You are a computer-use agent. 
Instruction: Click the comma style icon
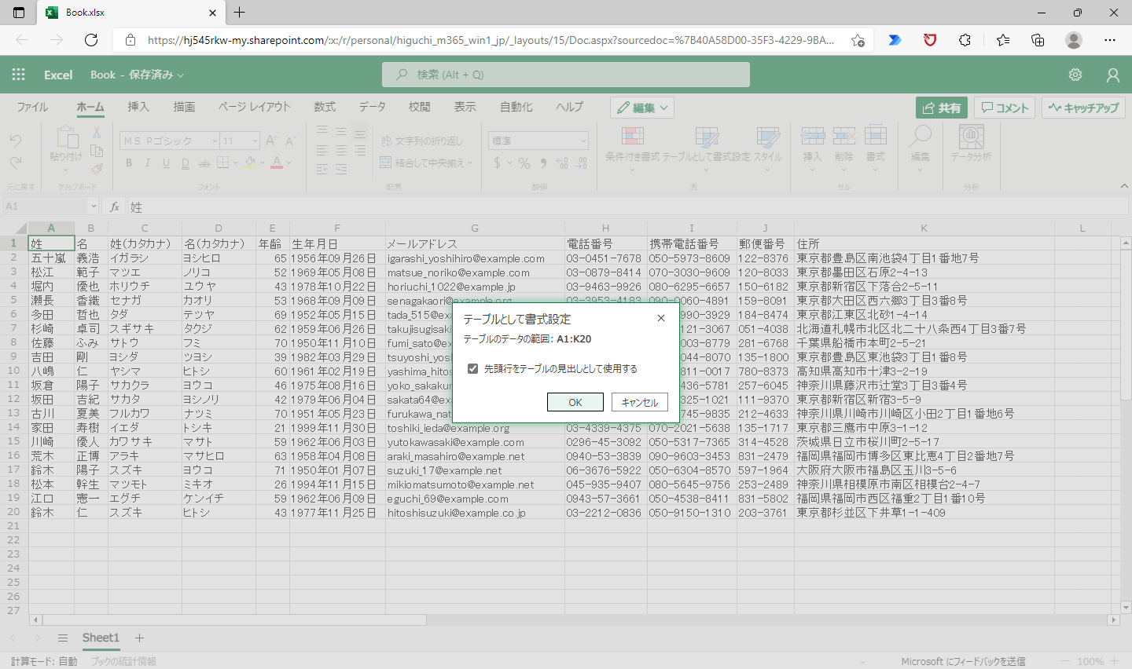click(x=543, y=163)
